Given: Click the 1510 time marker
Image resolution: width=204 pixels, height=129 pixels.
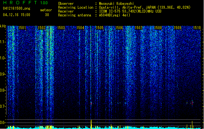Looking at the screenshot, I should click(x=197, y=28).
